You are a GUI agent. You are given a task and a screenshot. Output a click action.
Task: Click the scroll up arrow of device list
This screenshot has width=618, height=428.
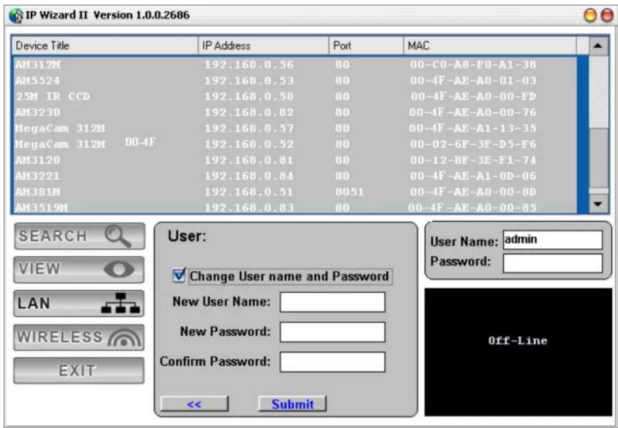tap(598, 46)
